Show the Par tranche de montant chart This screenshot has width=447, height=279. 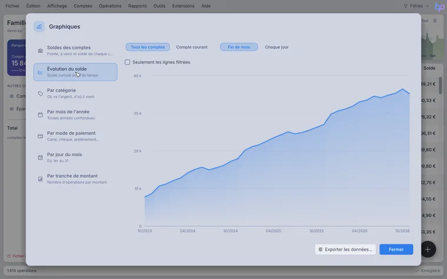[75, 179]
